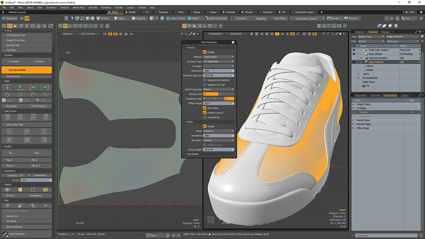425x239 pixels.
Task: Adjust the Relative Gap Size slider field
Action: pos(218,76)
